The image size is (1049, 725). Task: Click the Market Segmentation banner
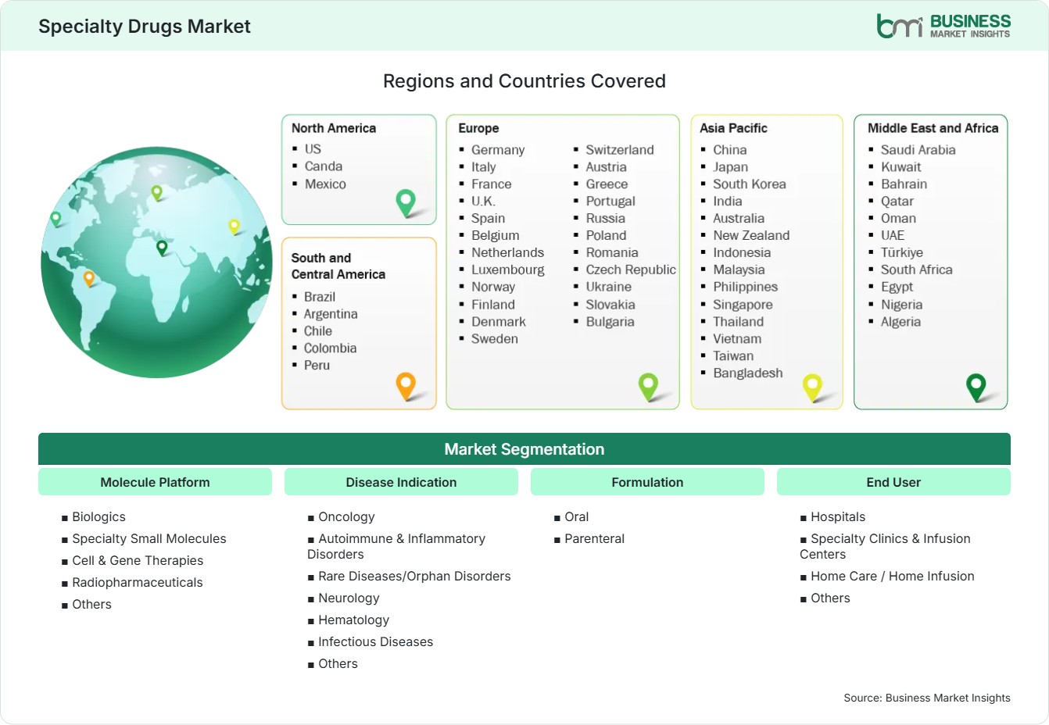[524, 449]
